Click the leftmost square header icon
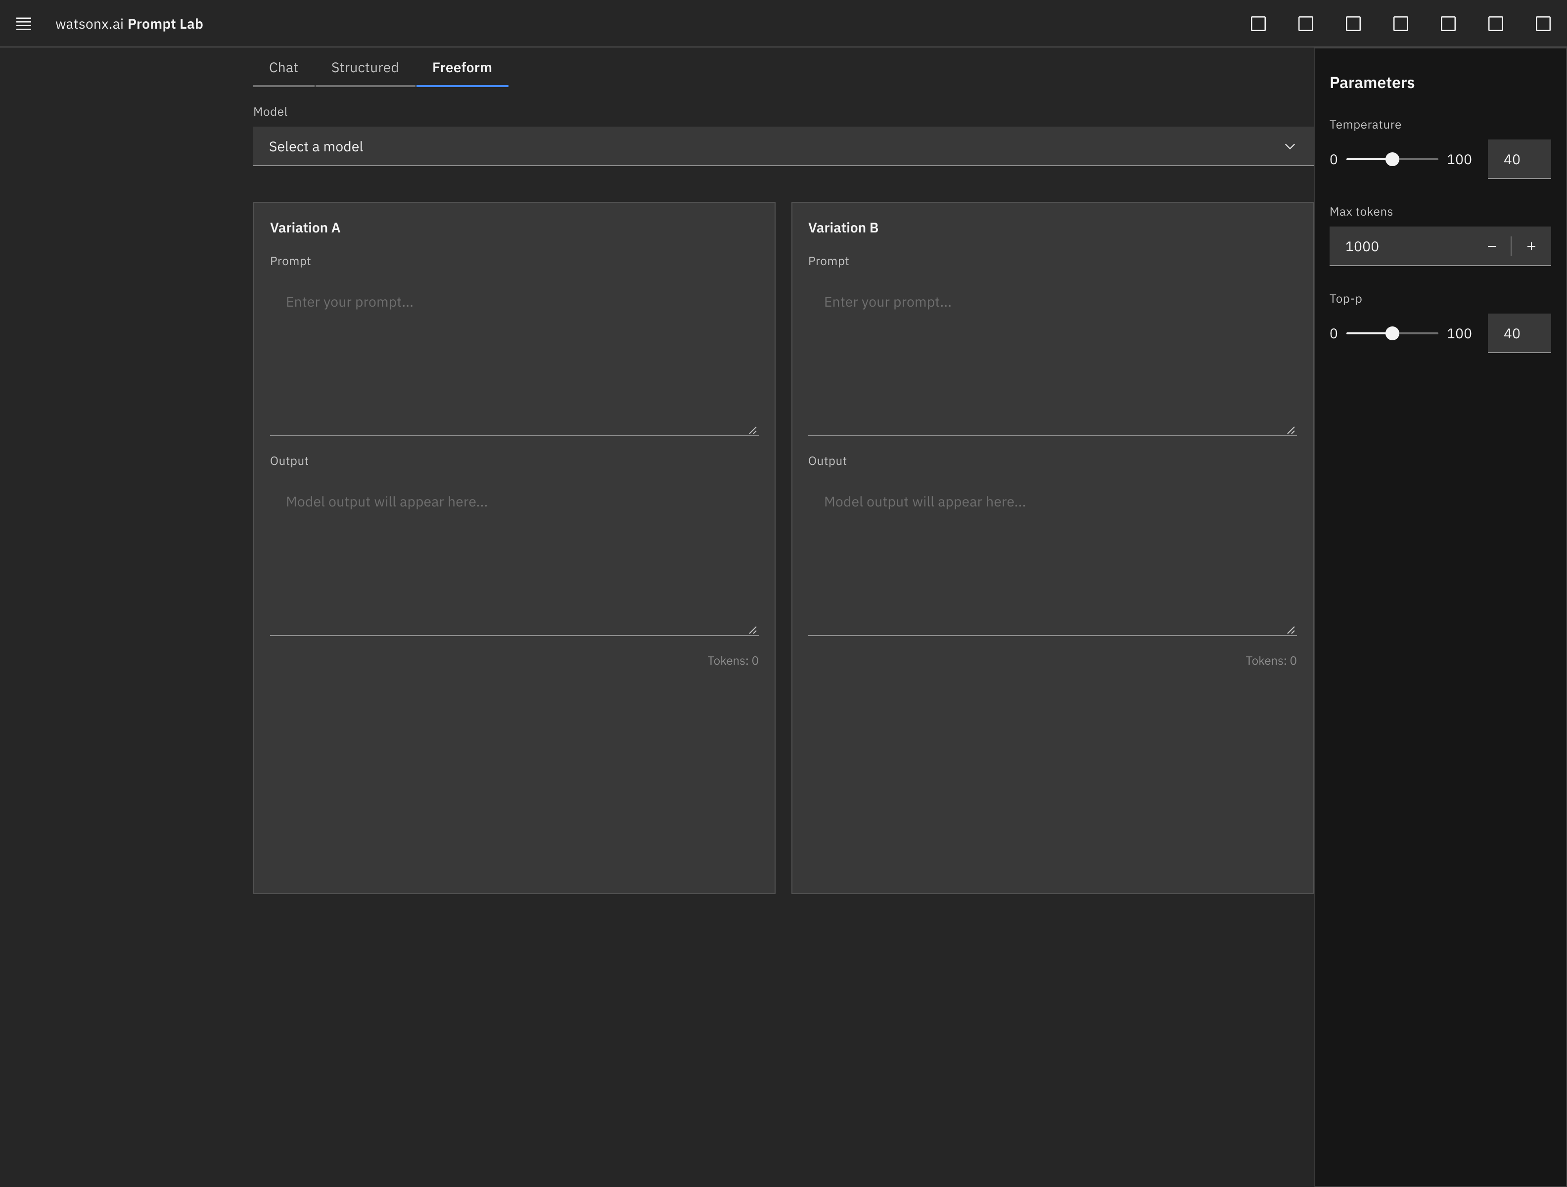1567x1187 pixels. 1258,23
